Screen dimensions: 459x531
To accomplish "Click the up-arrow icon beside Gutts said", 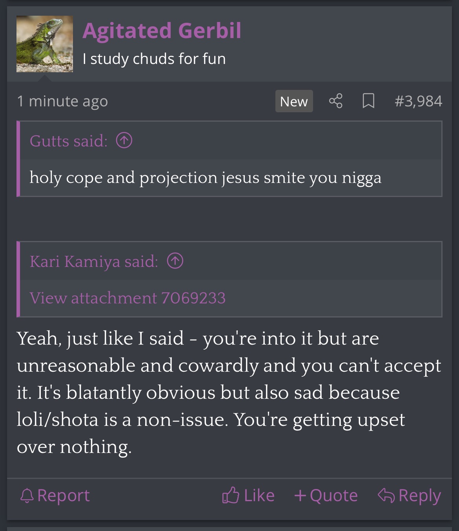I will (x=124, y=141).
